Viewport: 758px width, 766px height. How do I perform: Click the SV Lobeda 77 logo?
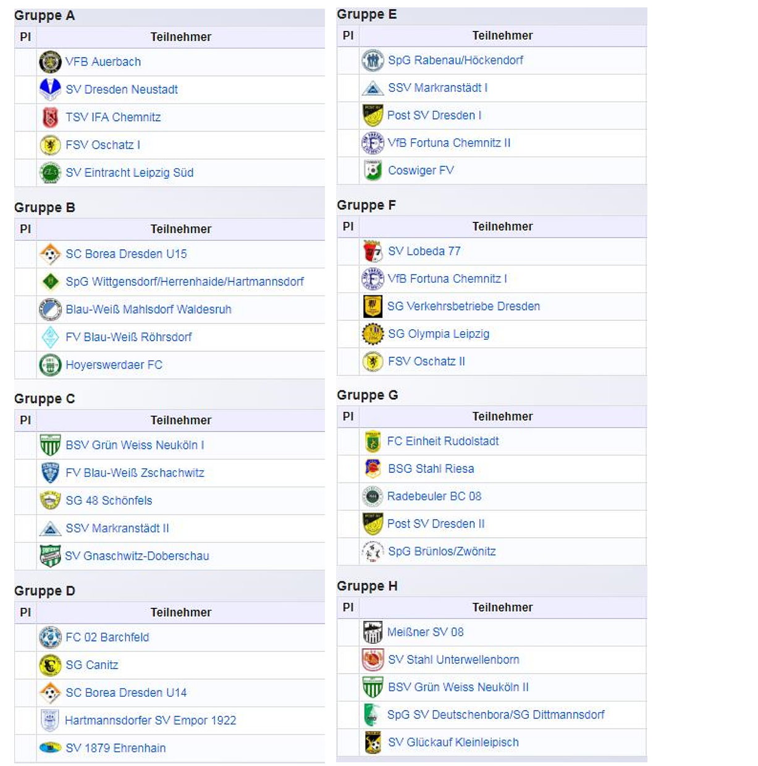point(373,251)
